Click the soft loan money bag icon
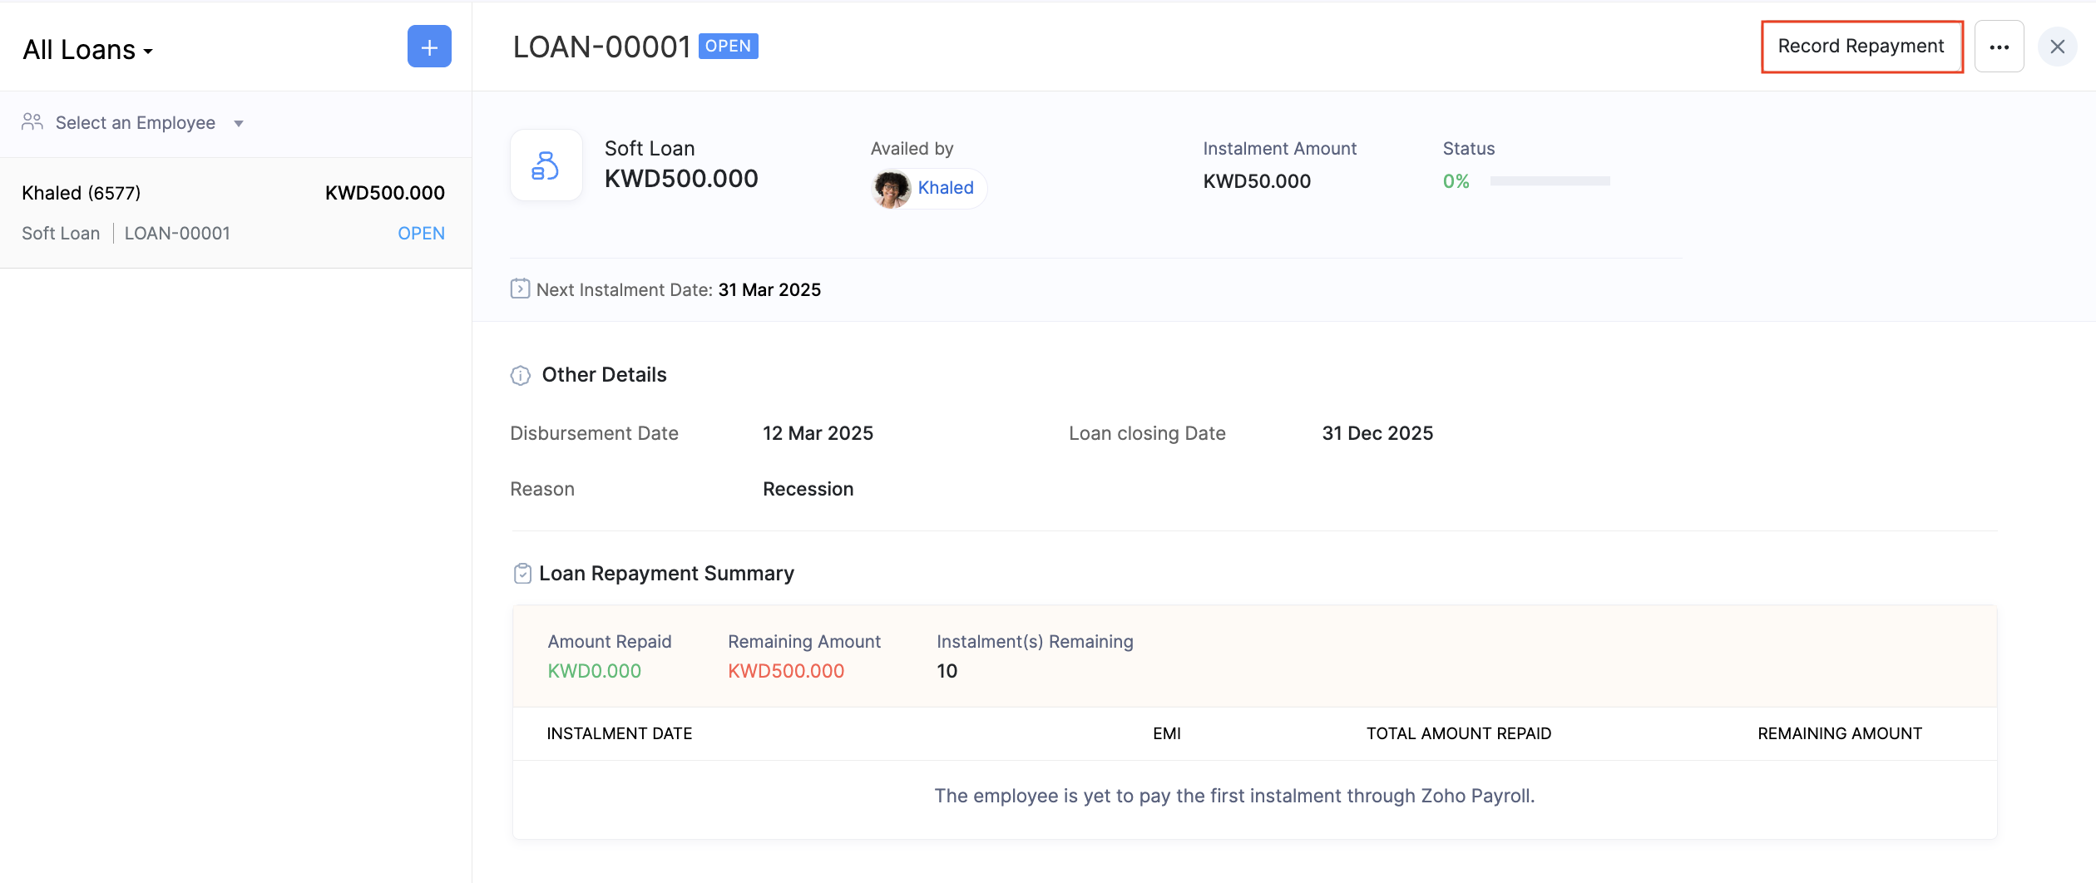The image size is (2096, 883). point(546,165)
